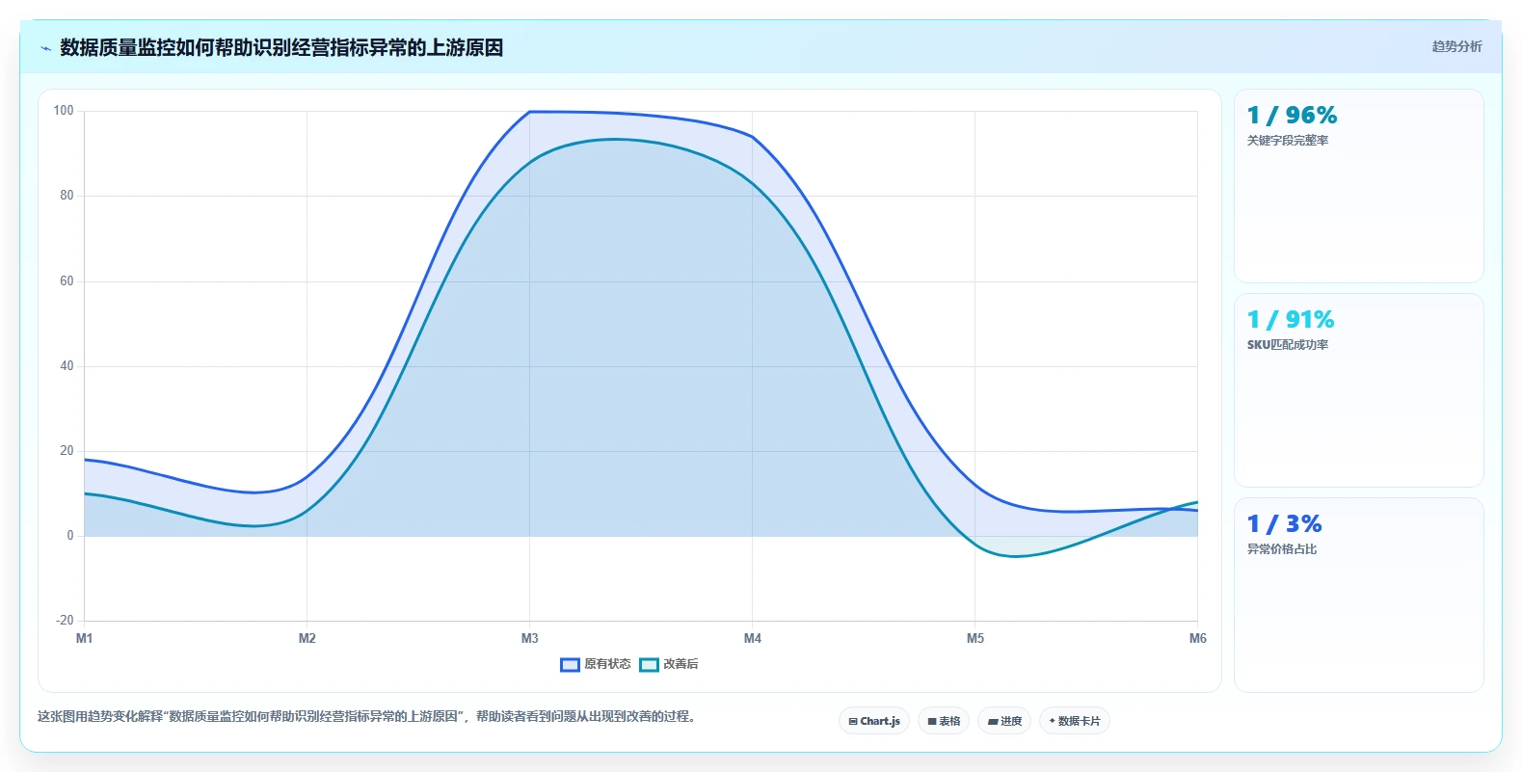Screen dimensions: 1522x772
Task: Click the lightning icon beside the title
Action: tap(45, 48)
